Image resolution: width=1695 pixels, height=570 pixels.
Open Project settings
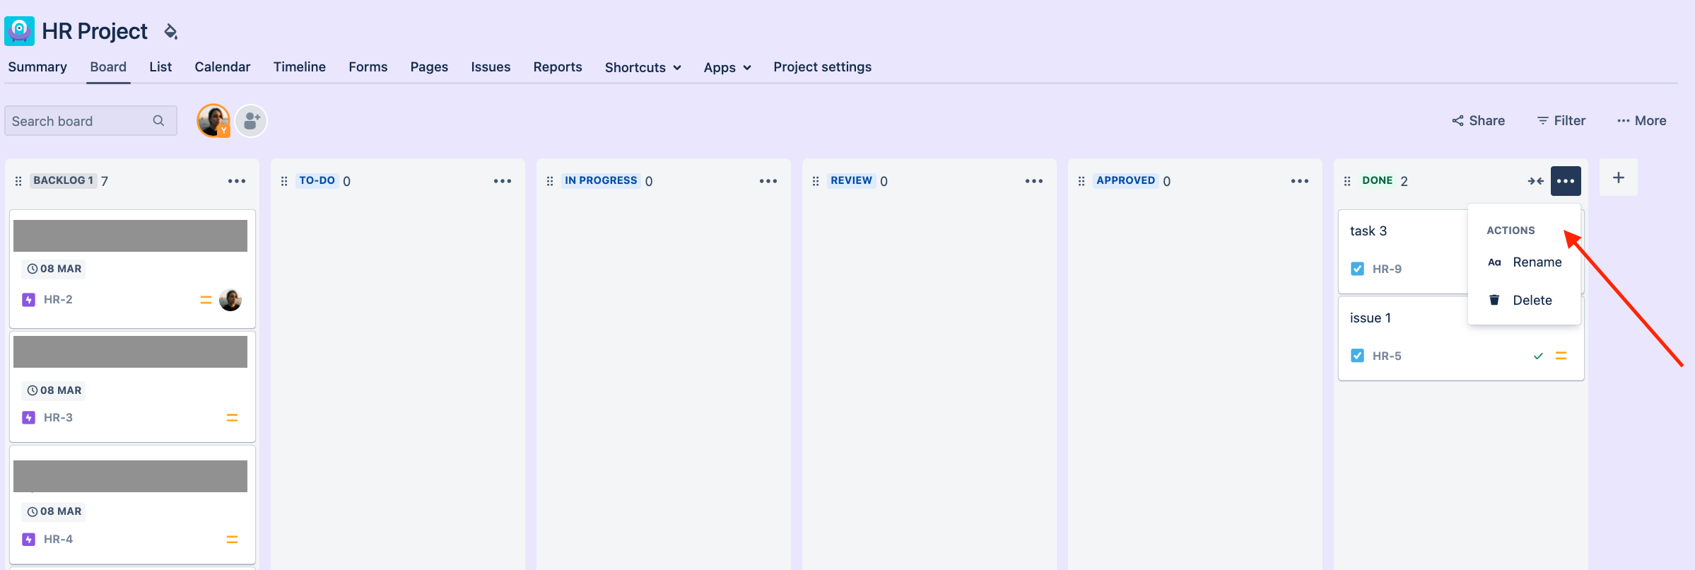point(822,66)
